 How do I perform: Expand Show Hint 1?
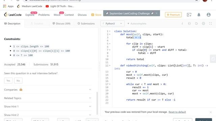[x=48, y=107]
